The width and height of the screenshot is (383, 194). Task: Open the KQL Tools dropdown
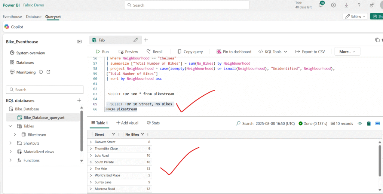pyautogui.click(x=273, y=52)
